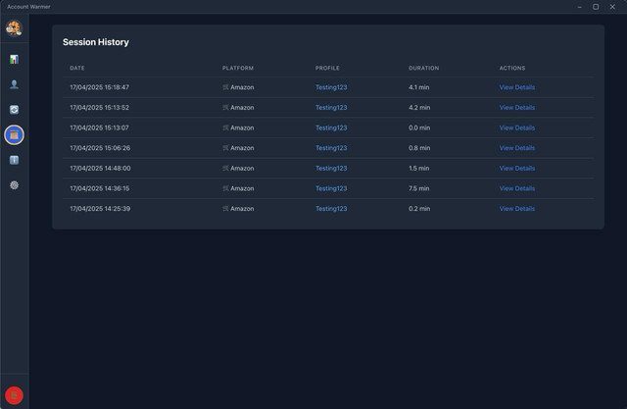Image resolution: width=627 pixels, height=409 pixels.
Task: Click the Session History heading
Action: point(96,42)
